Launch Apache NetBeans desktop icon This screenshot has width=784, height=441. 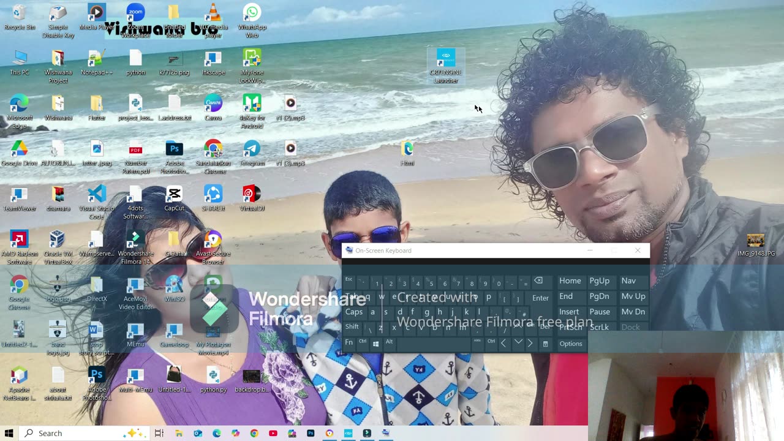pyautogui.click(x=19, y=383)
